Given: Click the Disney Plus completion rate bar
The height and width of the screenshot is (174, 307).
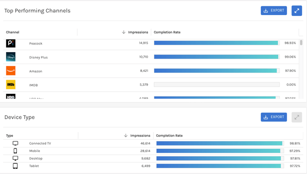Looking at the screenshot, I should (x=217, y=57).
